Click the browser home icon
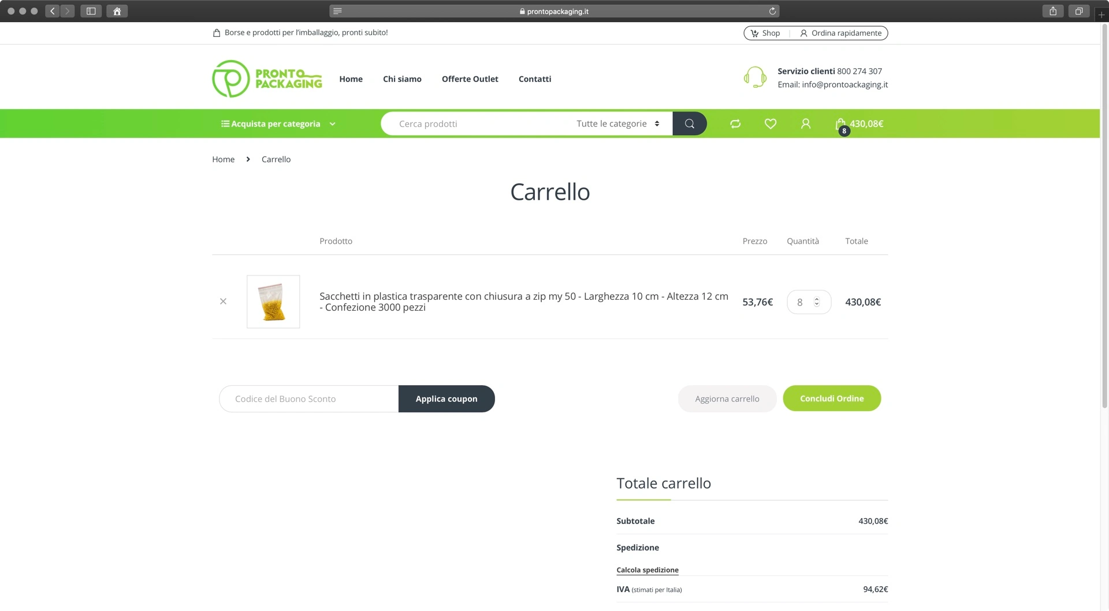This screenshot has height=611, width=1109. click(x=117, y=11)
